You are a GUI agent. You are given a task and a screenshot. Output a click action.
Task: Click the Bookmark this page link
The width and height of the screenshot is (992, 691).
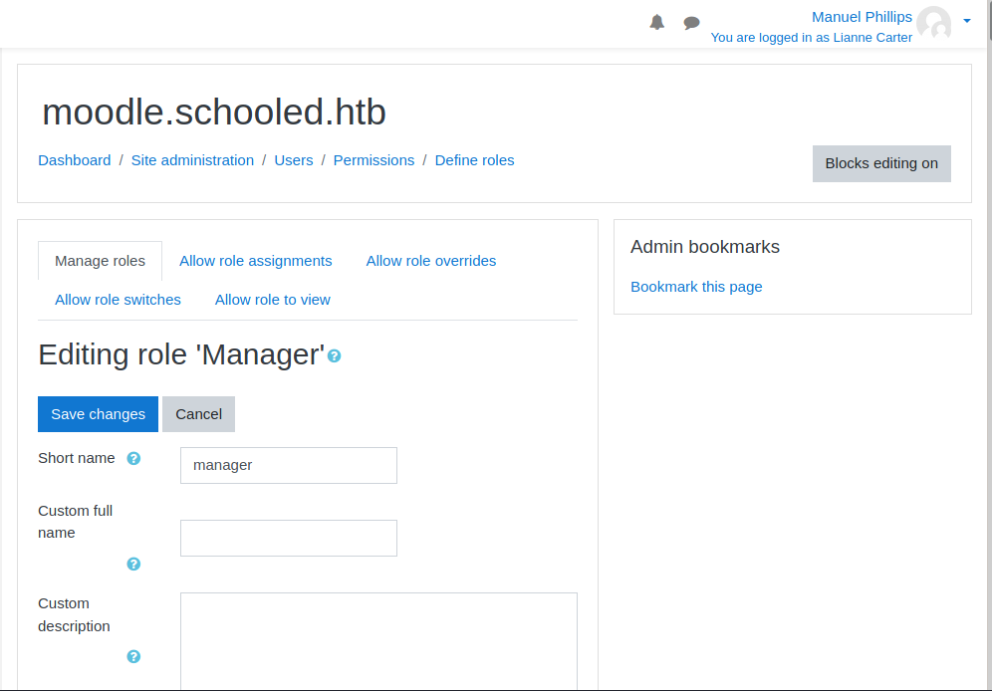(696, 287)
